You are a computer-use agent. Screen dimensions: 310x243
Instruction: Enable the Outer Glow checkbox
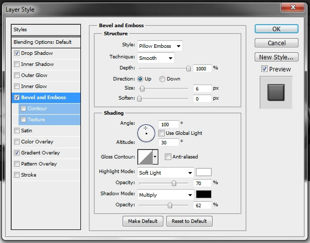pyautogui.click(x=17, y=75)
